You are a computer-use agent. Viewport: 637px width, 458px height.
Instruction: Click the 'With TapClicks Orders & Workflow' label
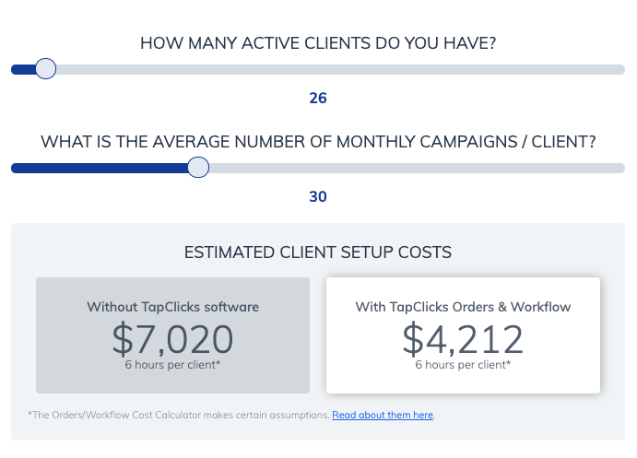click(463, 307)
